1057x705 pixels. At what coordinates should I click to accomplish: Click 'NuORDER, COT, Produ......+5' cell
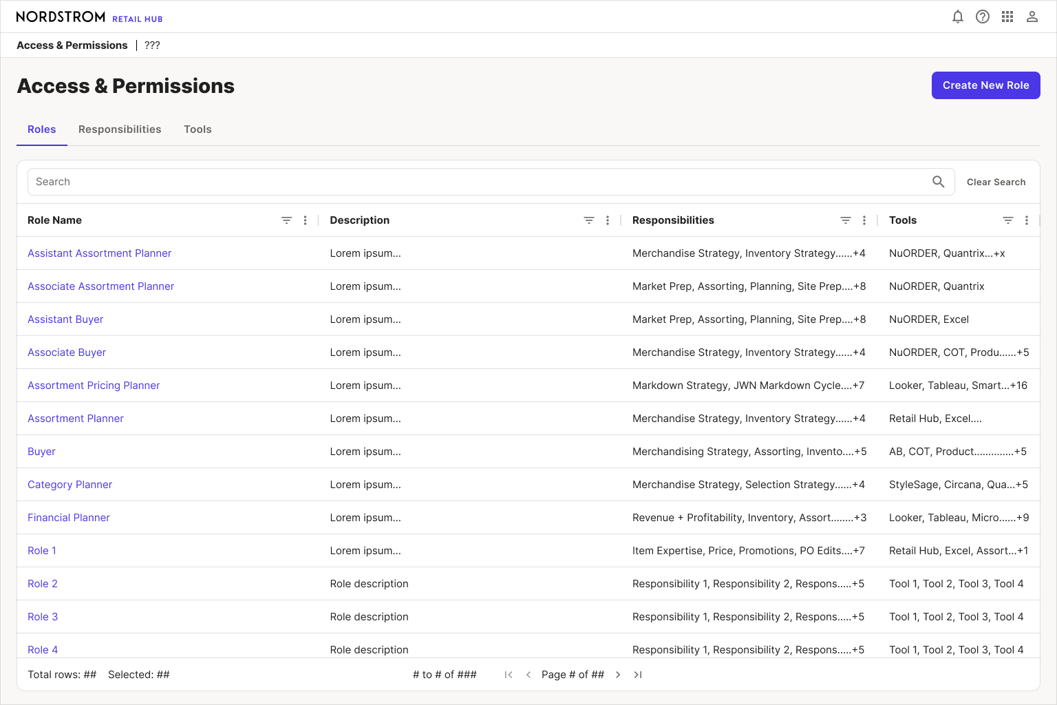click(959, 352)
